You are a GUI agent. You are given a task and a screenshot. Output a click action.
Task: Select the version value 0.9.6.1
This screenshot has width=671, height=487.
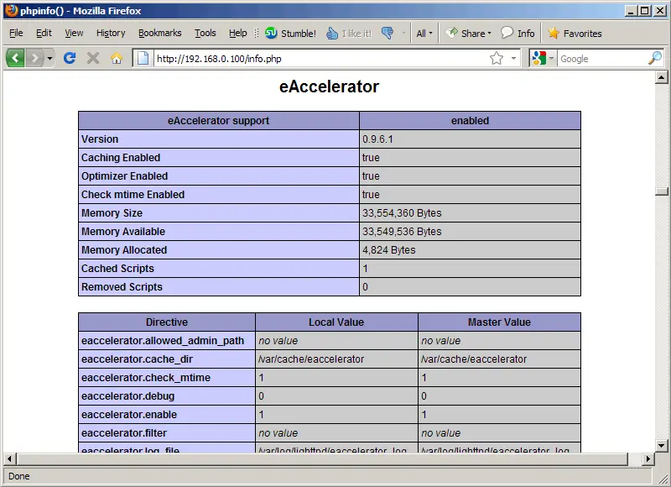click(x=378, y=139)
